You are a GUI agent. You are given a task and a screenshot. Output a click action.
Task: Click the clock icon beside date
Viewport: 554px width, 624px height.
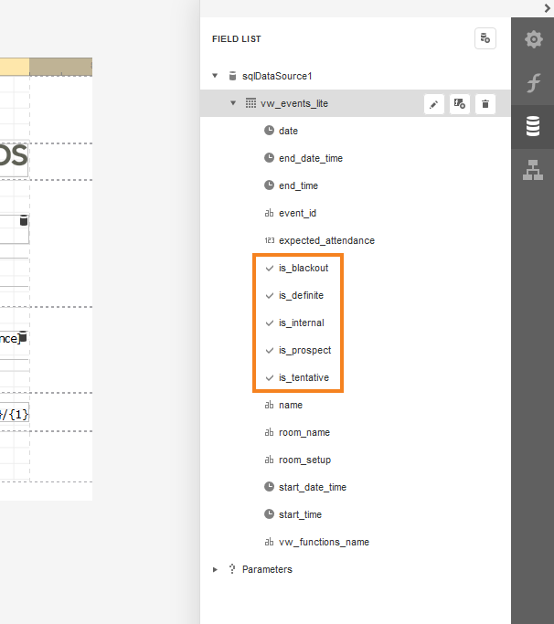pyautogui.click(x=270, y=130)
